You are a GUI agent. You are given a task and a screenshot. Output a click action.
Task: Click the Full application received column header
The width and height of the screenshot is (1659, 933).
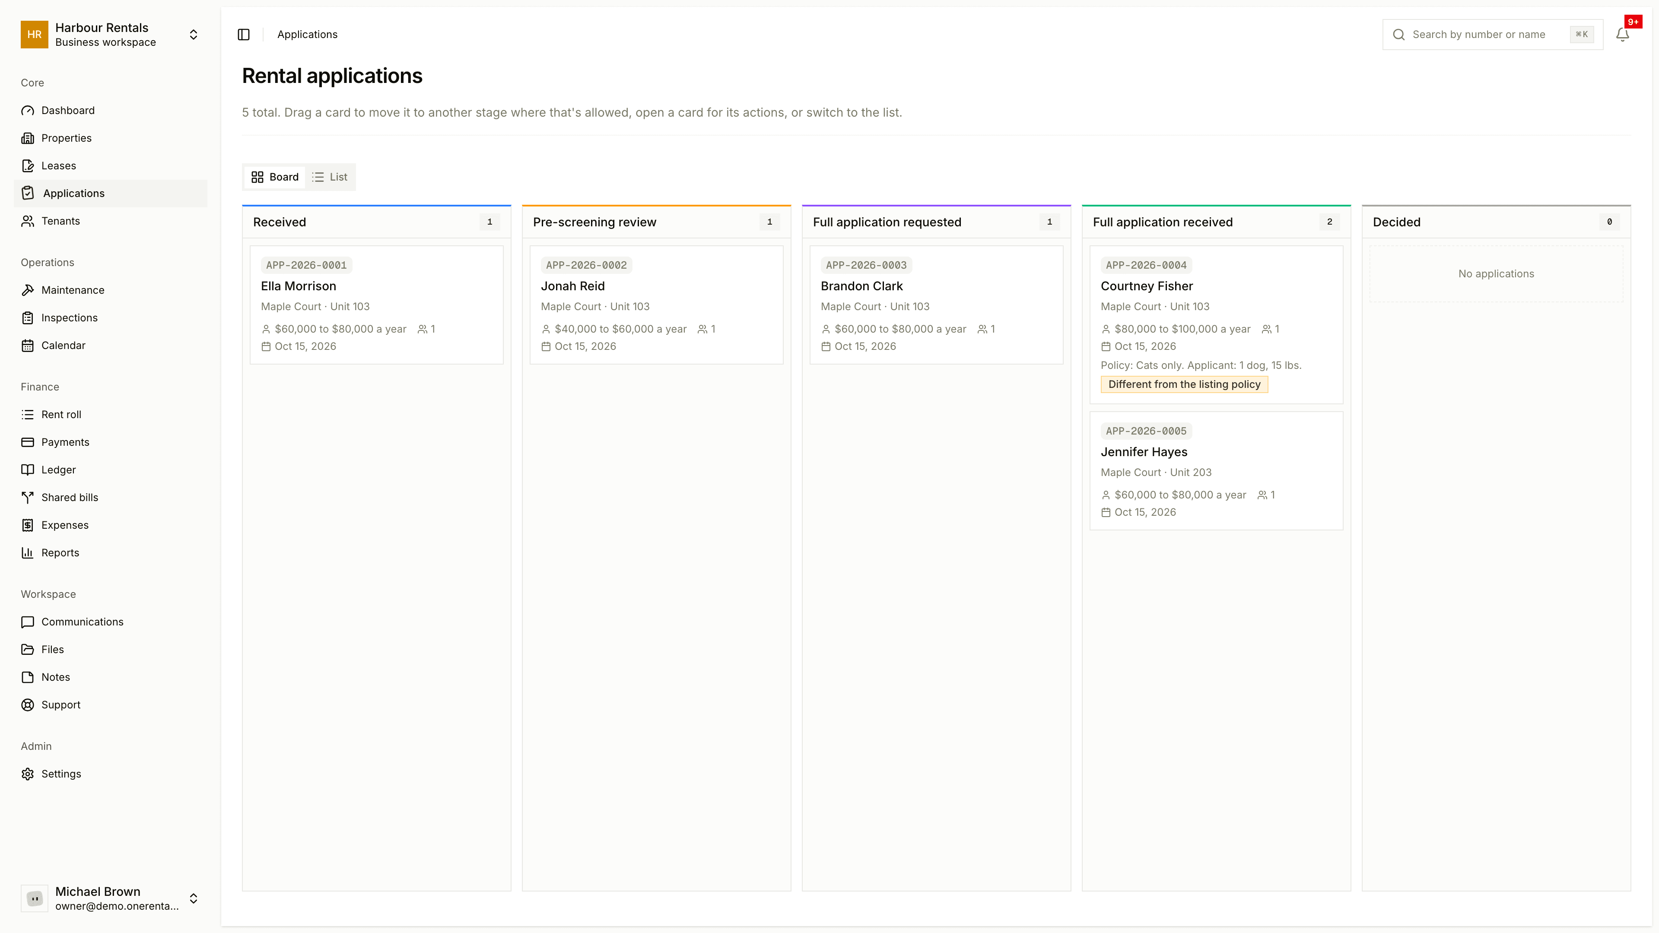[1216, 222]
